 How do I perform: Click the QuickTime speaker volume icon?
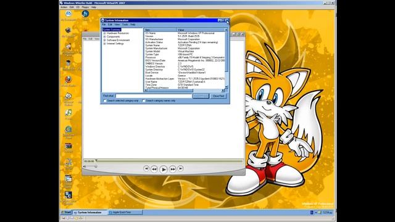85,166
